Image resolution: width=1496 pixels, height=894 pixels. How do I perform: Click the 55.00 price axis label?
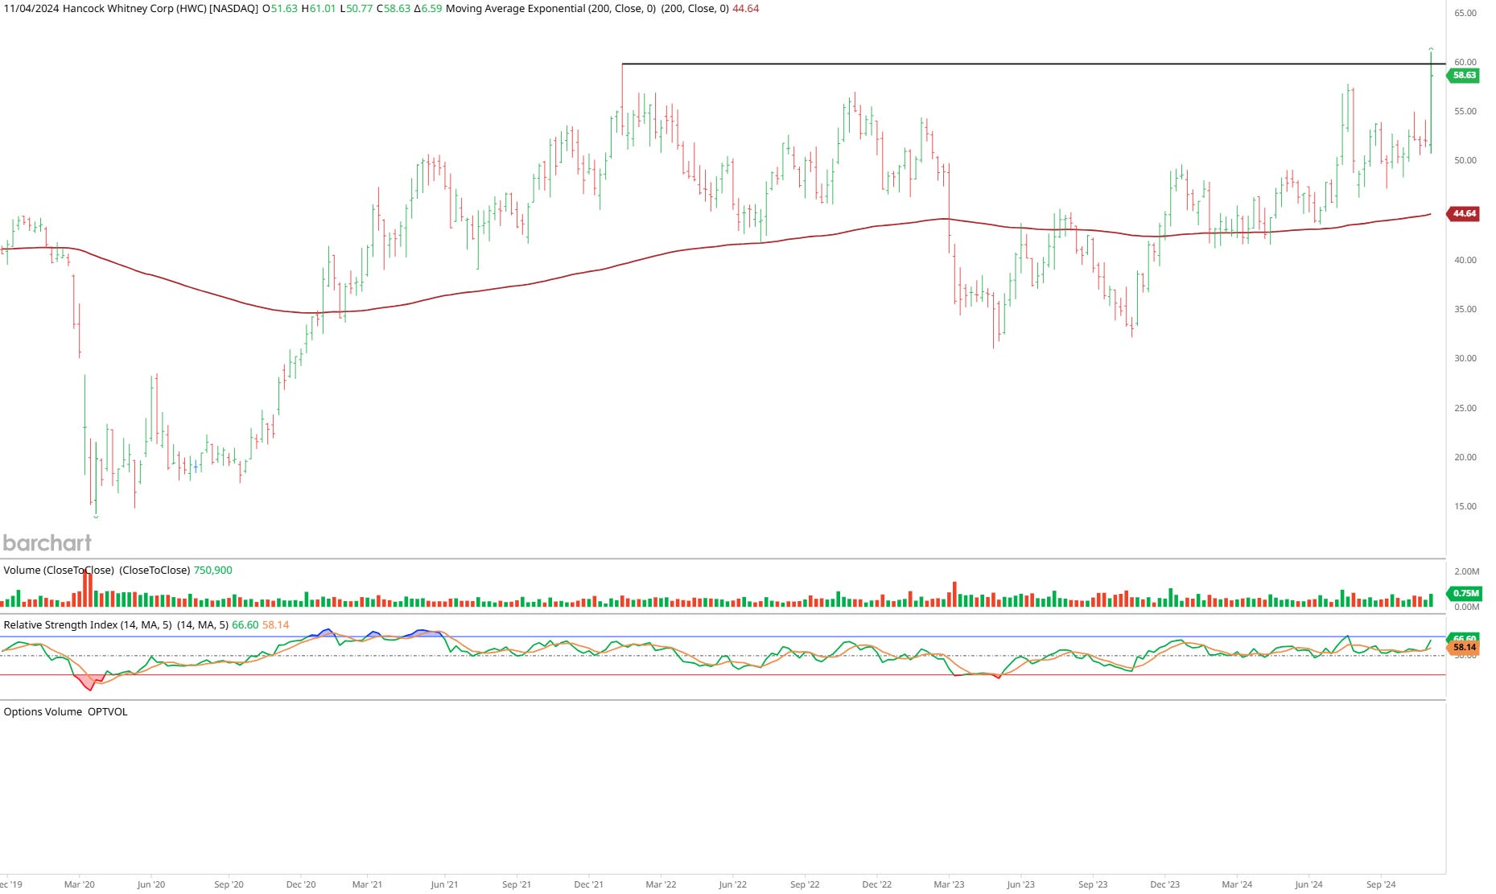[1465, 112]
